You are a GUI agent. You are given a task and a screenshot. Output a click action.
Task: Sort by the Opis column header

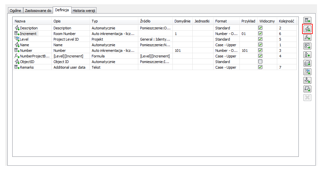point(70,21)
